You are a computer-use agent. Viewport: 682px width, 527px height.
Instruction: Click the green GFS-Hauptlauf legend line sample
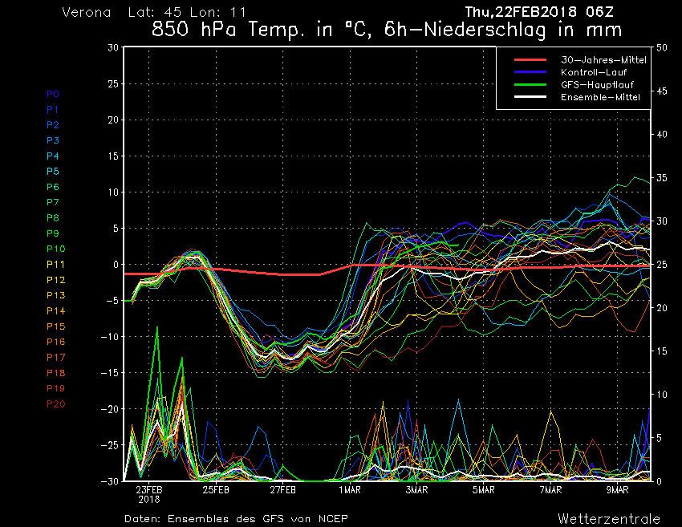[x=530, y=84]
